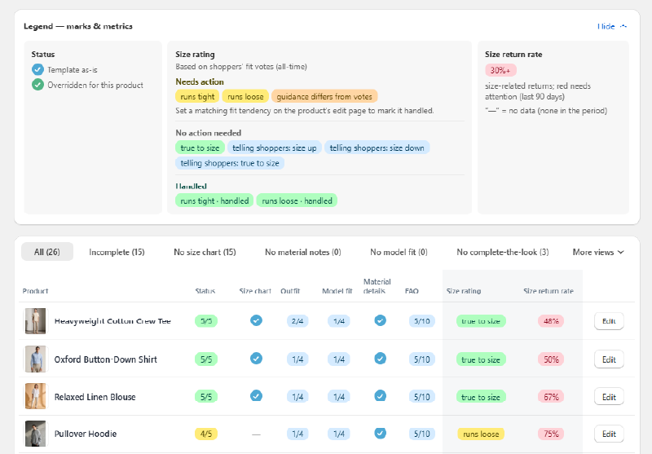652x454 pixels.
Task: Click 'telling shoppers: true to size' badge
Action: pyautogui.click(x=230, y=163)
